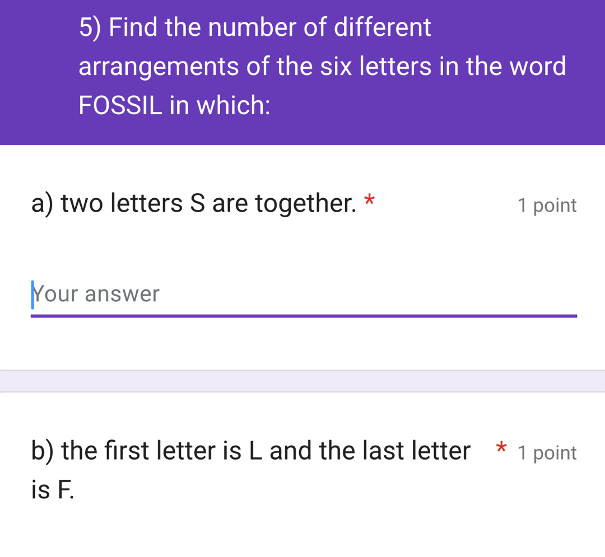605x557 pixels.
Task: Click the '5)' question number
Action: point(91,28)
